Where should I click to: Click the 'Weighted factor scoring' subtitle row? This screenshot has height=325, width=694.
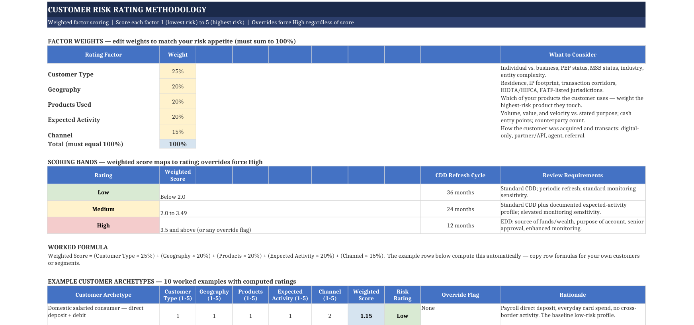[346, 22]
